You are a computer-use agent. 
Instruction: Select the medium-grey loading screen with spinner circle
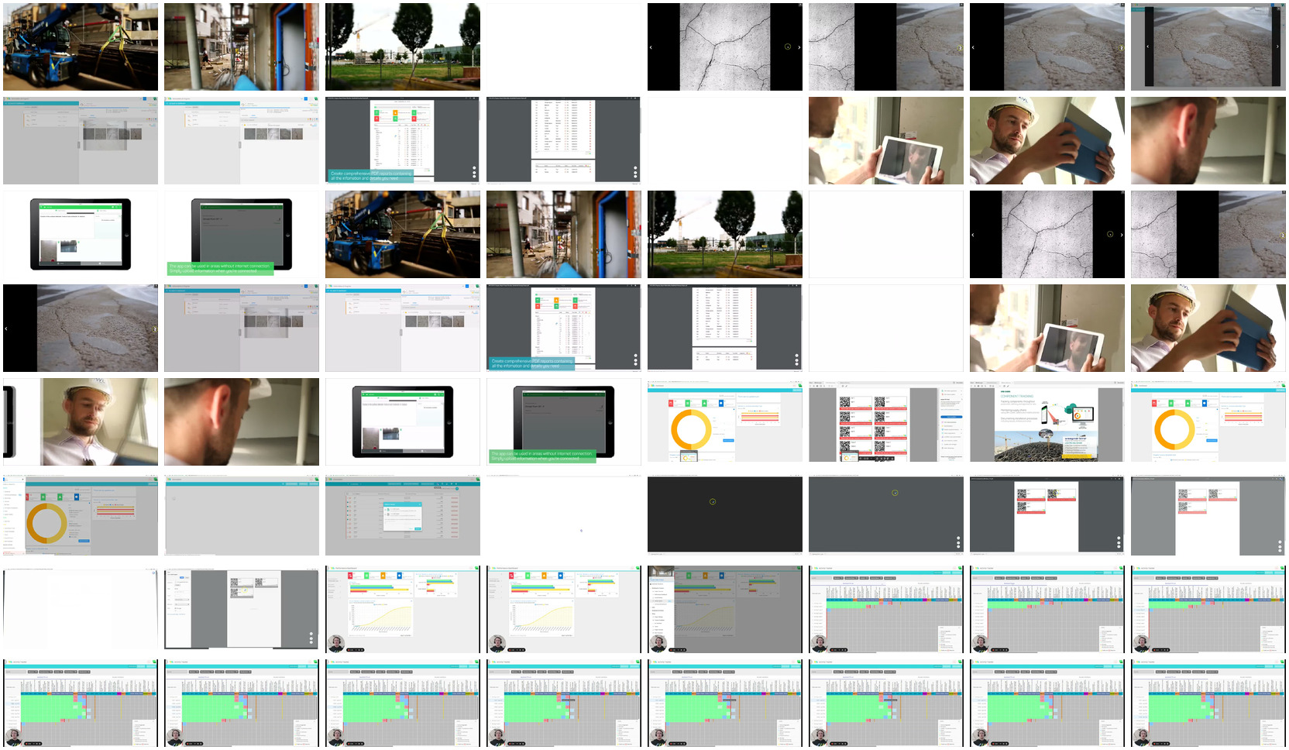(x=885, y=515)
